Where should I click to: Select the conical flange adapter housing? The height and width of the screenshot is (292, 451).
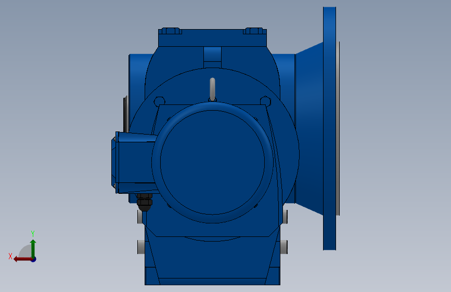(309, 128)
